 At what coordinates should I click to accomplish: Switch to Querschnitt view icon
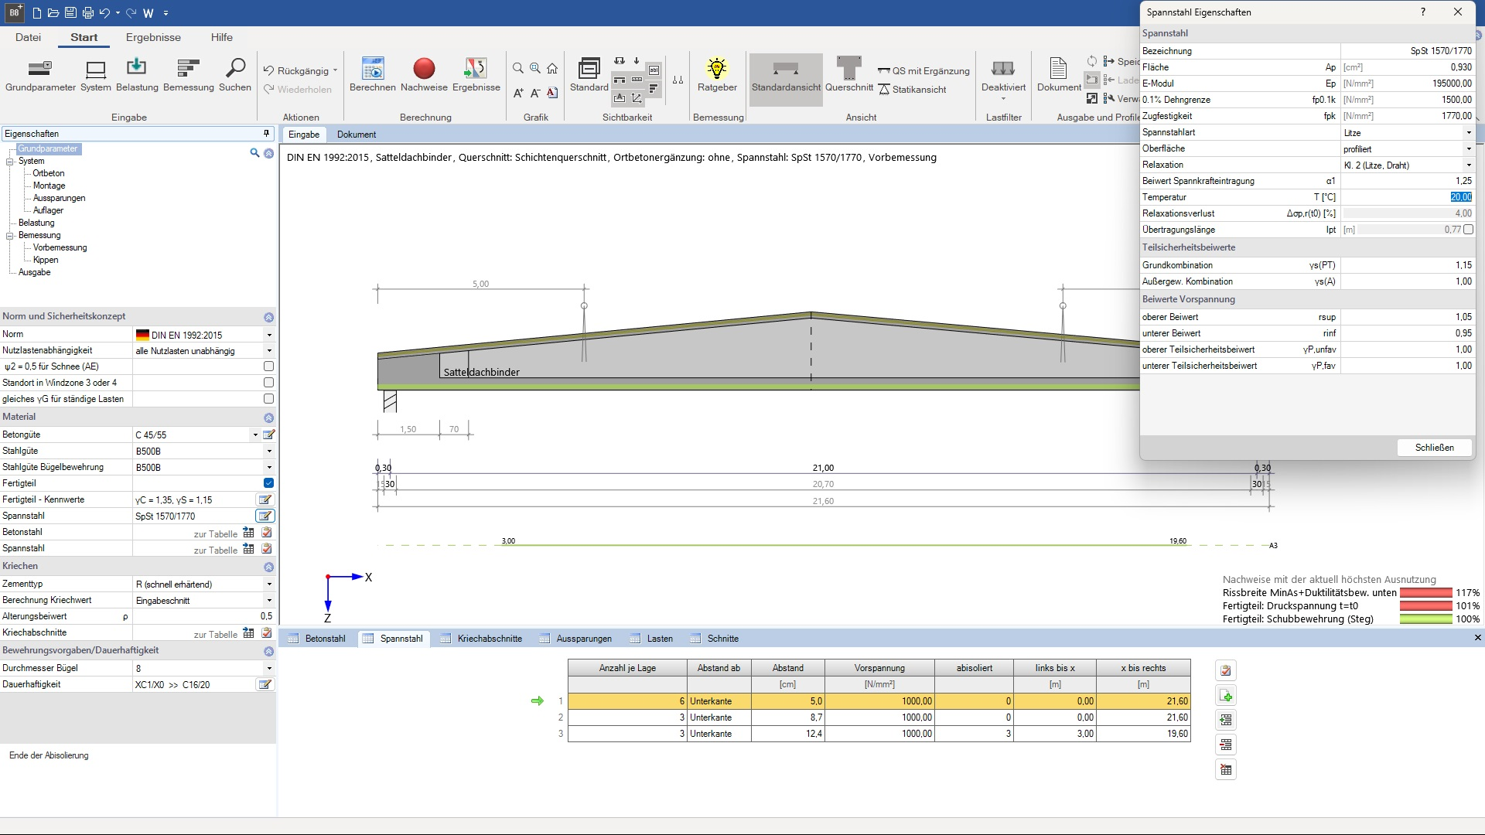click(848, 70)
